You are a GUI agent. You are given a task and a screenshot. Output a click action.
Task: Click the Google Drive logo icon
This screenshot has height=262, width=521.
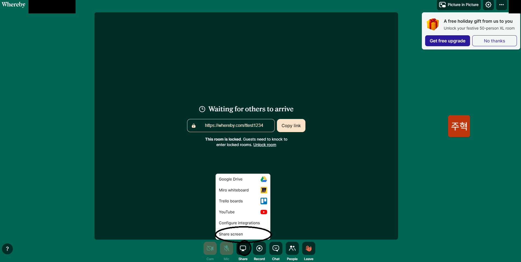click(264, 179)
